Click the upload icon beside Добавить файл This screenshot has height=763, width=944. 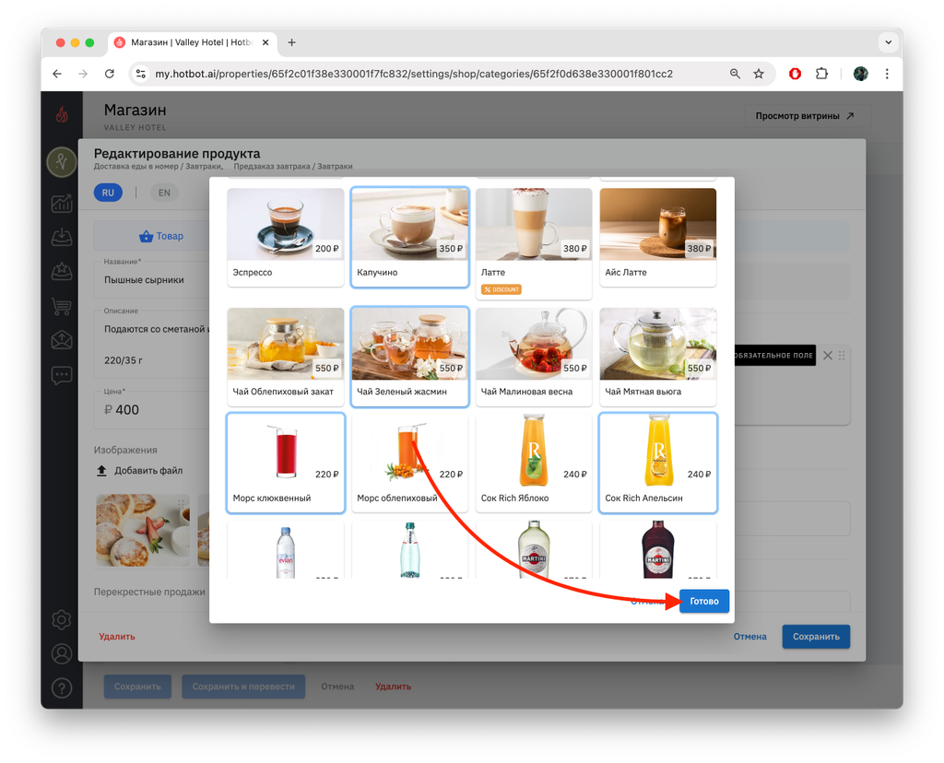point(101,471)
